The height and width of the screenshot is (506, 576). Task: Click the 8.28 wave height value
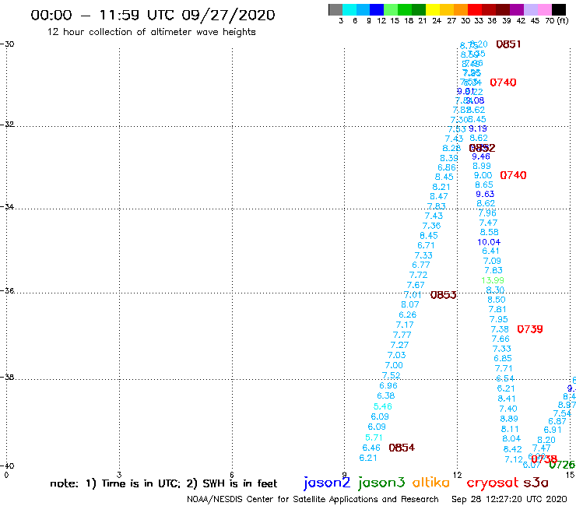point(451,149)
